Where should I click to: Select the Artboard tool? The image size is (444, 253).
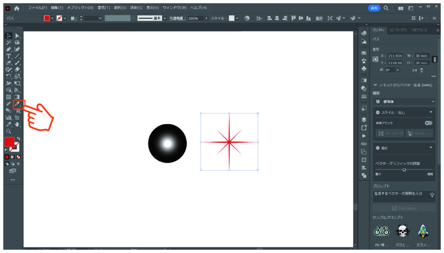(x=17, y=117)
